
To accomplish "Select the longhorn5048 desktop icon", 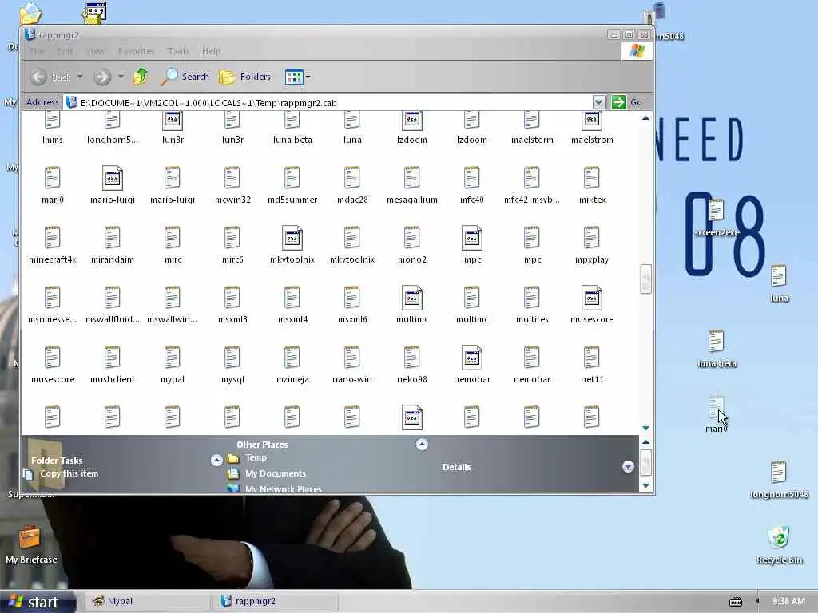I will [779, 480].
